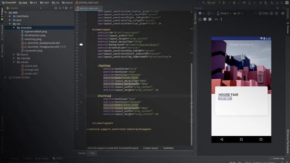Viewport: 290px width, 163px height.
Task: Select colors.xml file
Action: point(29,66)
